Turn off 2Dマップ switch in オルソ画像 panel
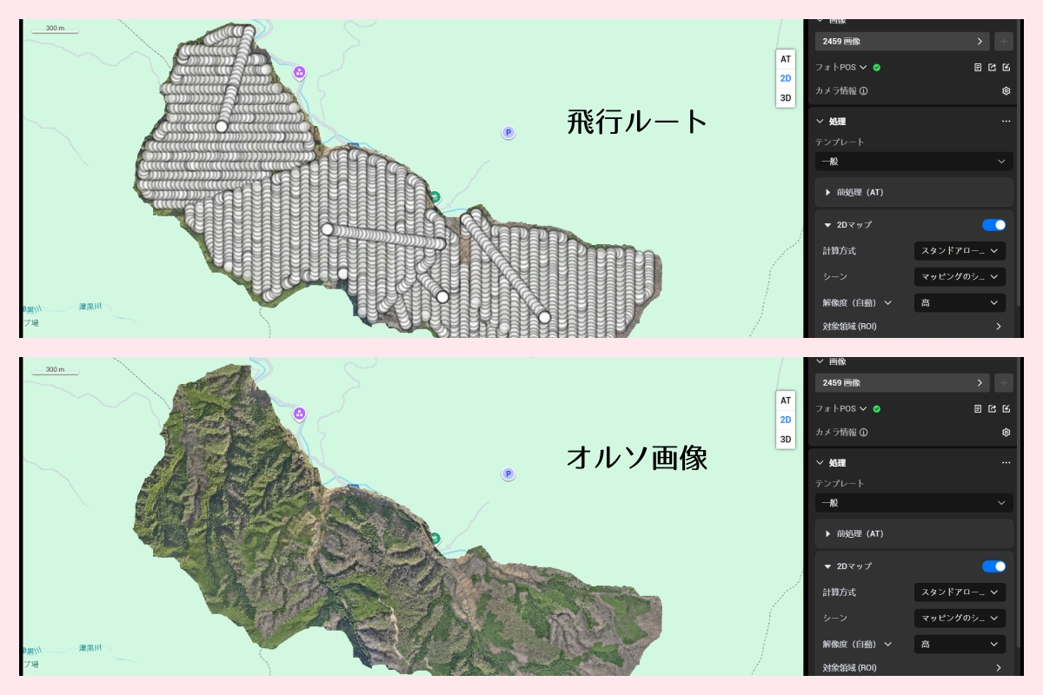Viewport: 1043px width, 695px height. click(993, 566)
